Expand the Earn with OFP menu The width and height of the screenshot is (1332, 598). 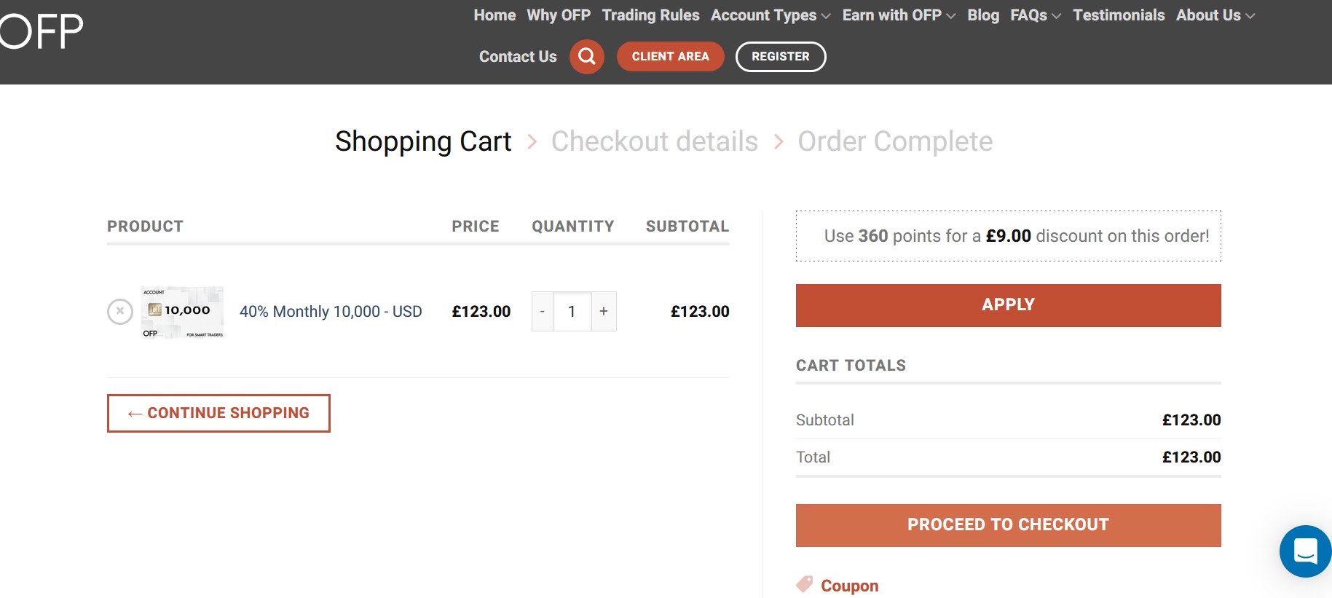pyautogui.click(x=898, y=15)
